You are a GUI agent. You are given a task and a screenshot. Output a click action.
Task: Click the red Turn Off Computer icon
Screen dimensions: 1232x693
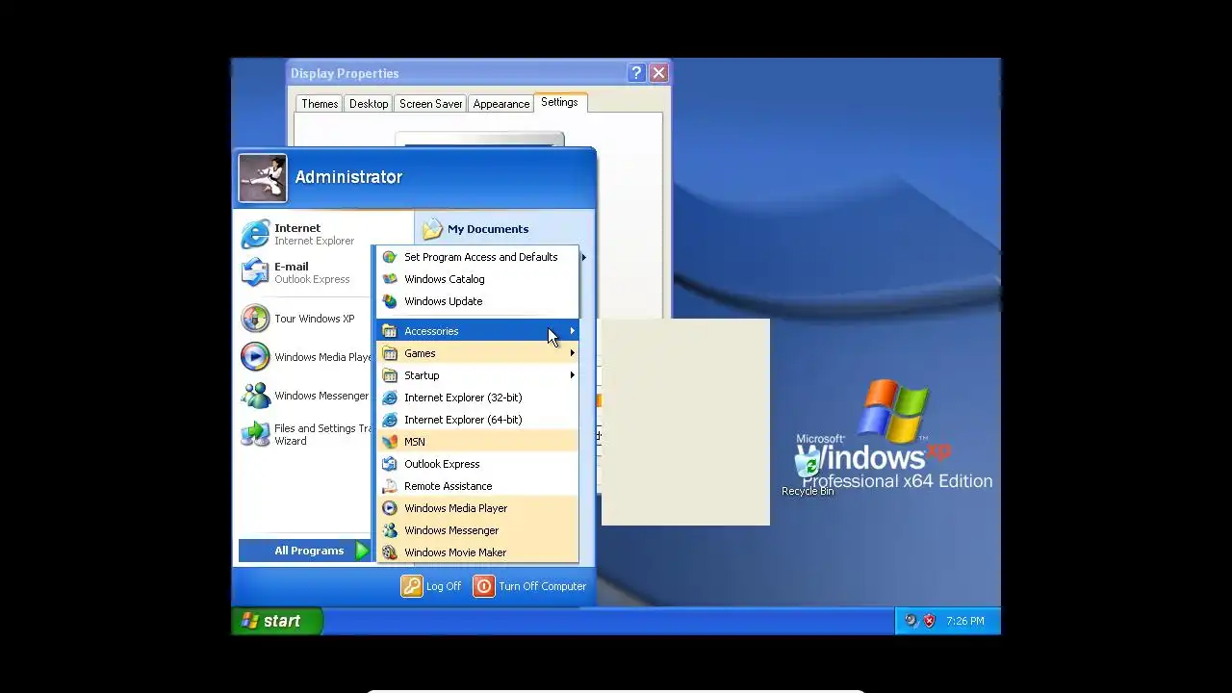[x=484, y=586]
